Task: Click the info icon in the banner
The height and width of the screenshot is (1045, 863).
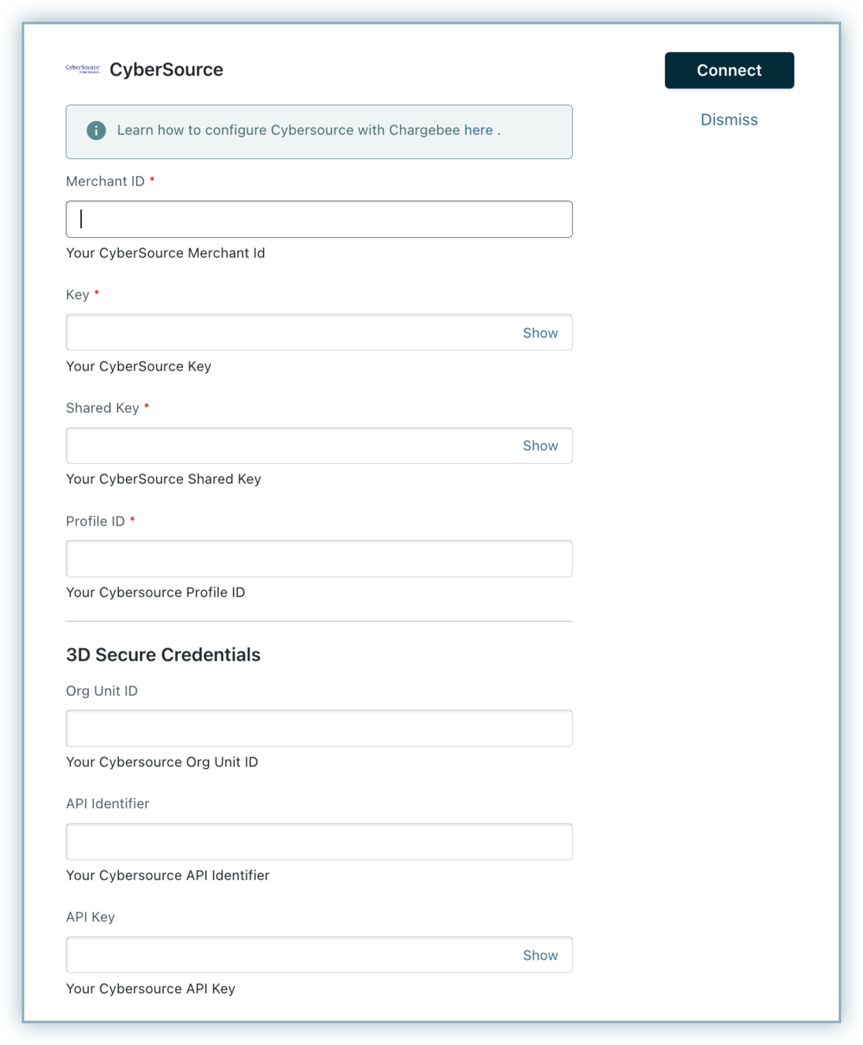Action: point(96,131)
